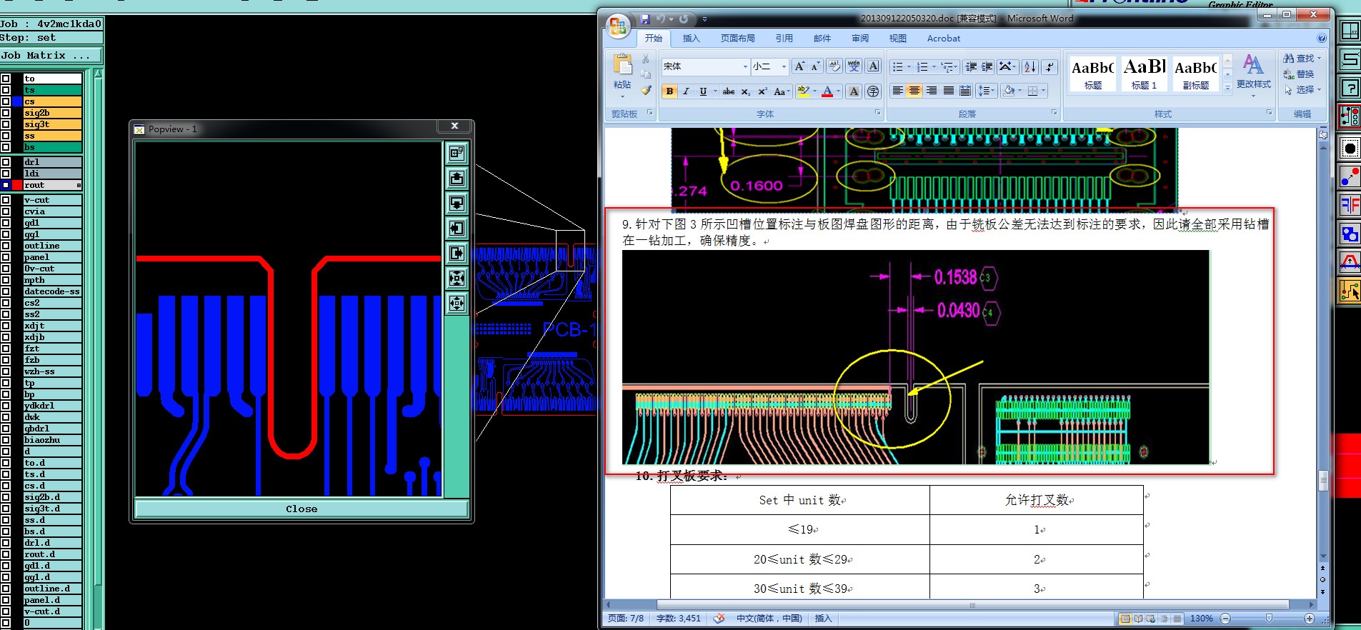
Task: Check the box beside the drl layer
Action: (x=6, y=162)
